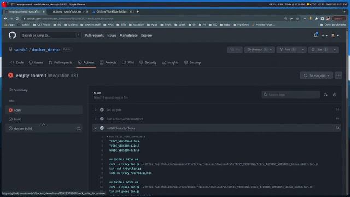This screenshot has height=197, width=350.
Task: Open the Other bookmarks folder
Action: pos(333,25)
